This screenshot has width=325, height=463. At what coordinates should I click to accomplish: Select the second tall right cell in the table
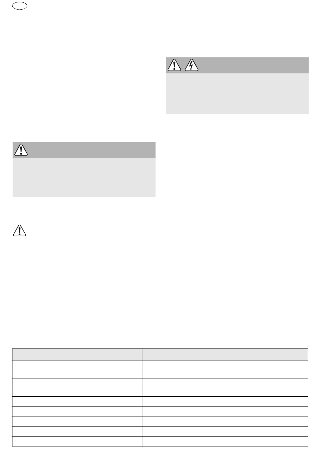[225, 387]
